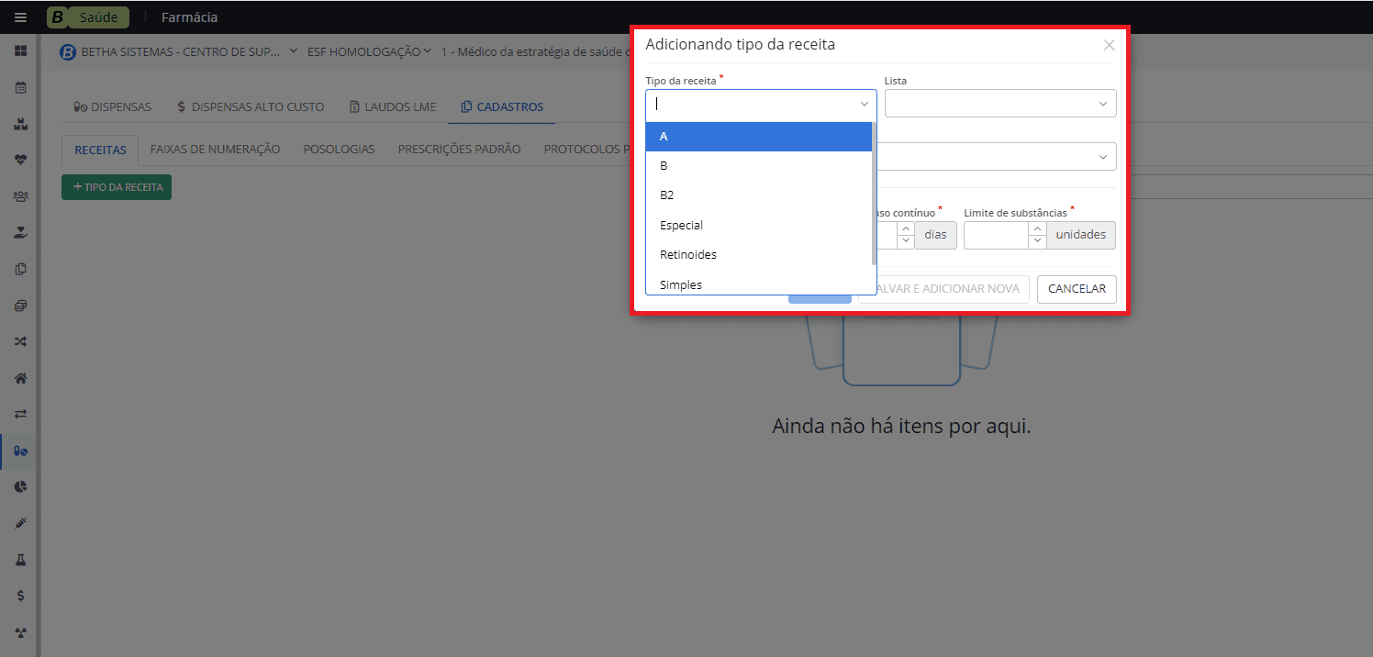Image resolution: width=1373 pixels, height=657 pixels.
Task: Expand the Betha Sistemas entity dropdown
Action: click(x=294, y=51)
